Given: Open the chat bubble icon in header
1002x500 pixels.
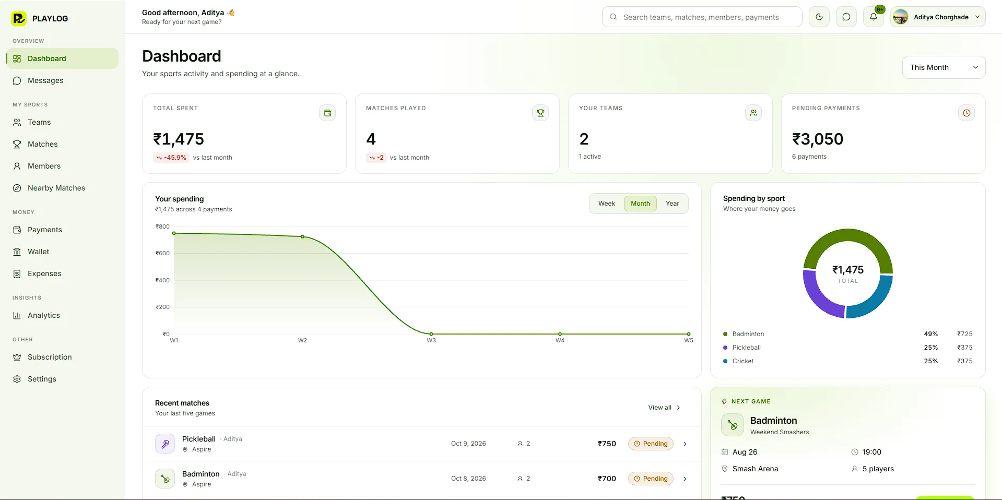Looking at the screenshot, I should click(x=846, y=17).
